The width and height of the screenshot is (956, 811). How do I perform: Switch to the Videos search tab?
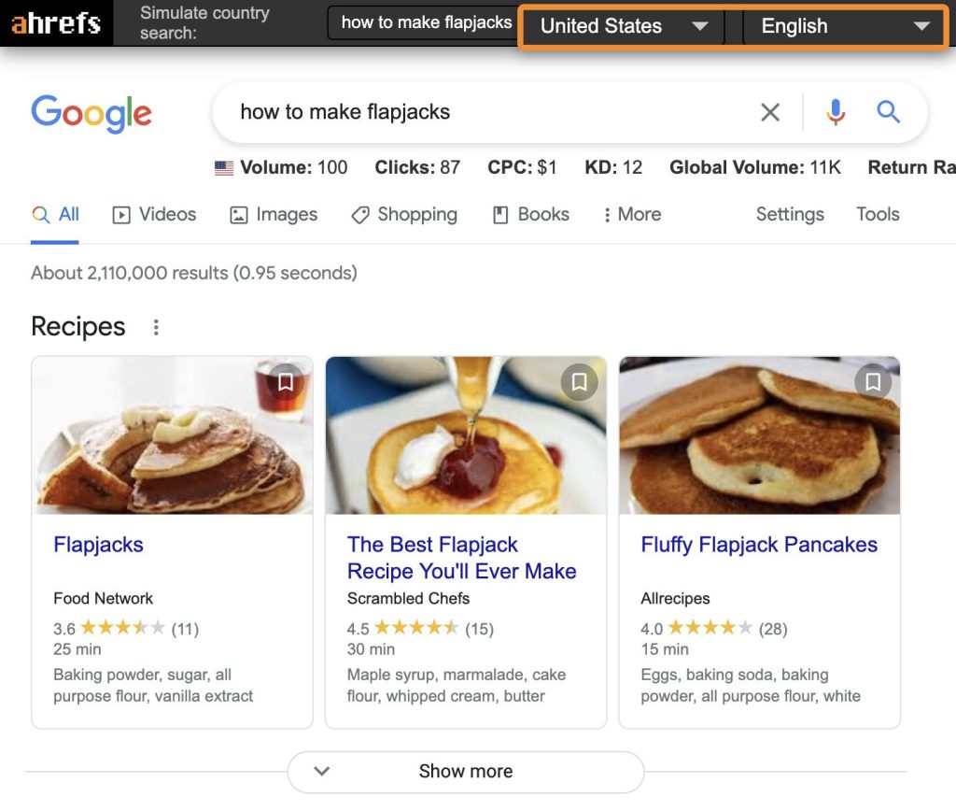(x=153, y=214)
